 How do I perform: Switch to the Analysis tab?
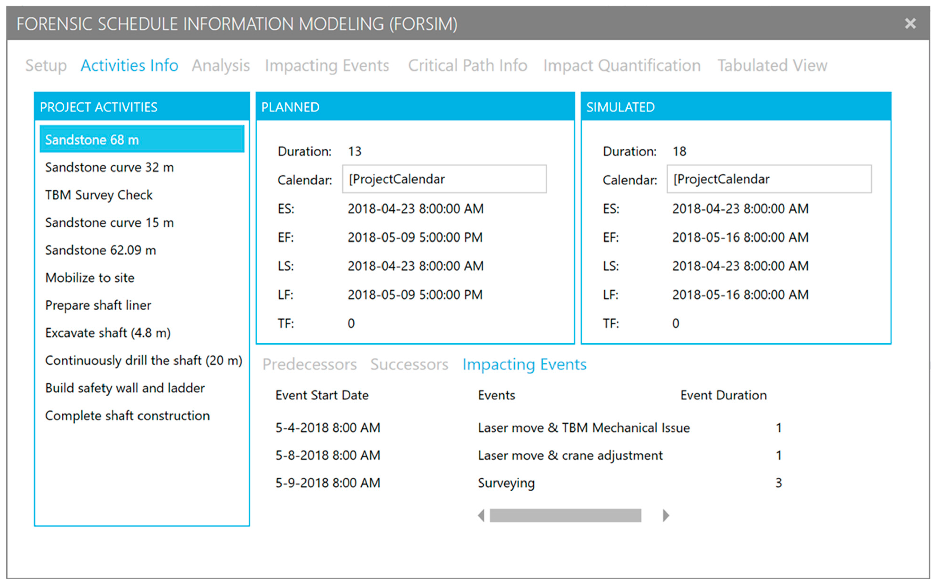coord(221,65)
